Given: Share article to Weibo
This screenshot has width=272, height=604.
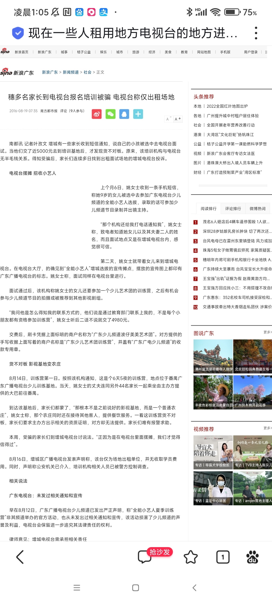Looking at the screenshot, I should [97, 114].
